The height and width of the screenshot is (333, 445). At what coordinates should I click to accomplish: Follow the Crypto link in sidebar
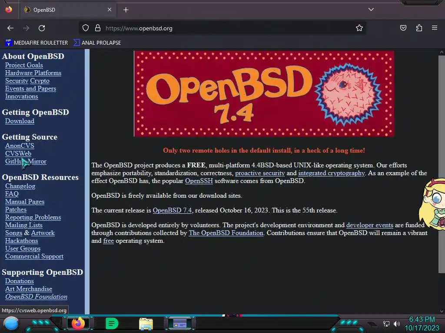tap(40, 81)
